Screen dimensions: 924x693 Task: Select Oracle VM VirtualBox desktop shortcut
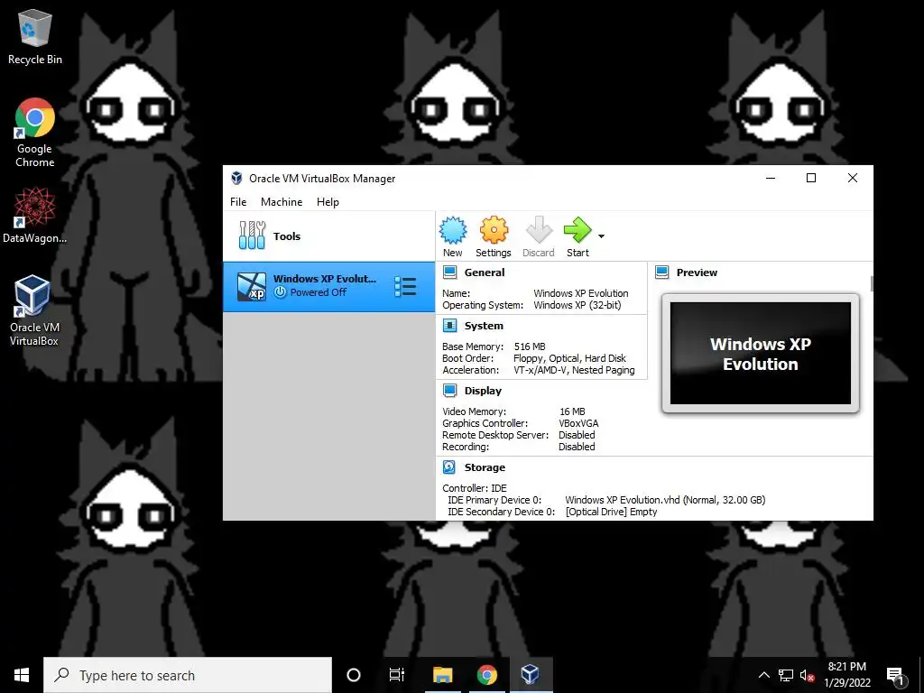click(x=33, y=310)
